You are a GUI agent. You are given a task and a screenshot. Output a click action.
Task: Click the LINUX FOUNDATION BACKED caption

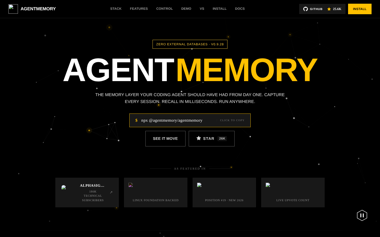156,200
